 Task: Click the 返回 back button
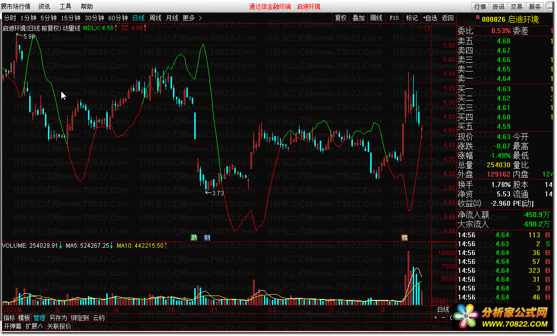click(448, 18)
